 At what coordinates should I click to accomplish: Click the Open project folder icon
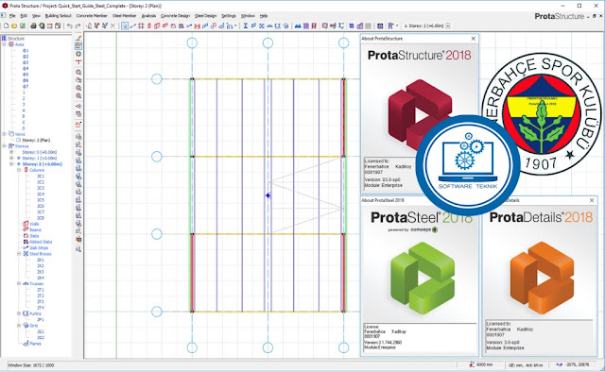point(14,25)
